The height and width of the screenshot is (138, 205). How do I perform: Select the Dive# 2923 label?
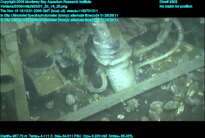(168, 2)
